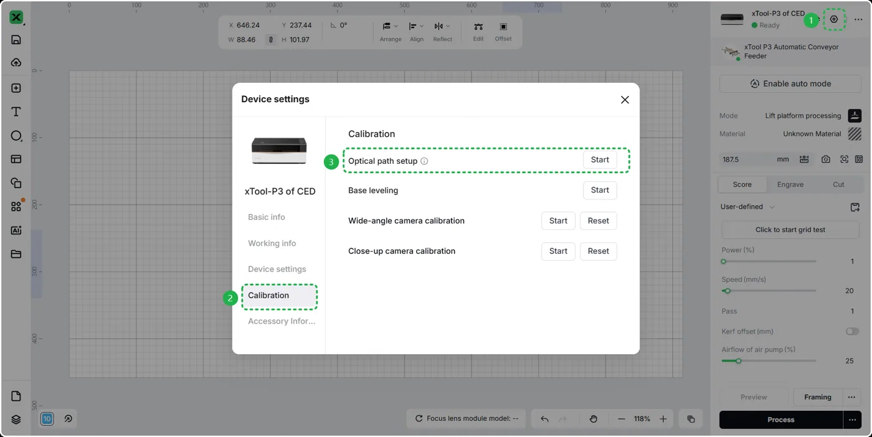Click zoom in plus button
Screen dimensions: 872x437
click(x=663, y=419)
